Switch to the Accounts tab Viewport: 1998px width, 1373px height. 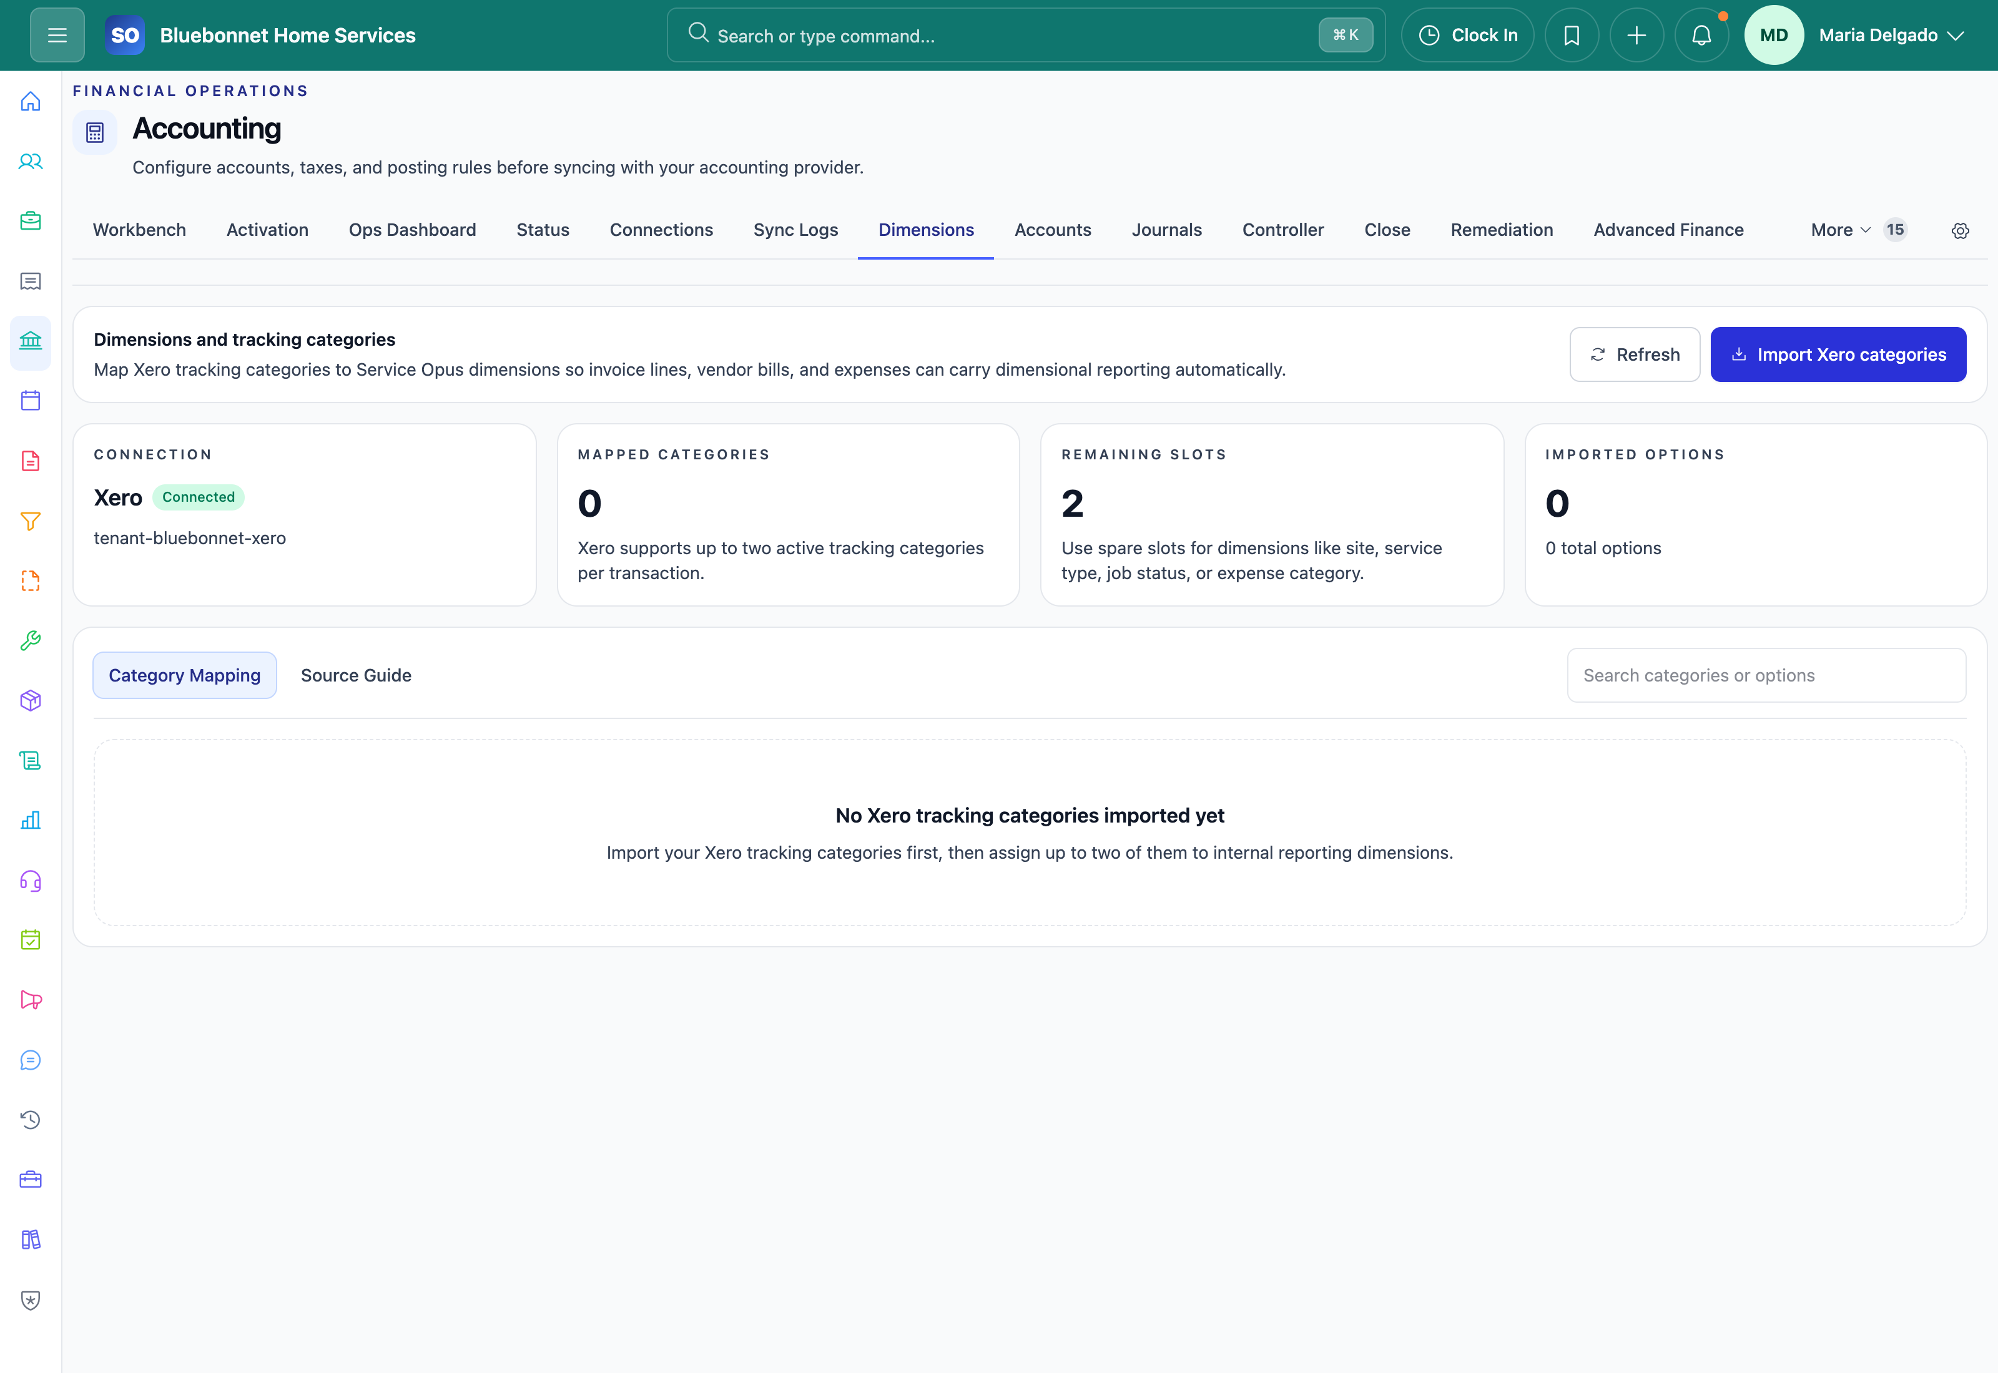point(1052,230)
